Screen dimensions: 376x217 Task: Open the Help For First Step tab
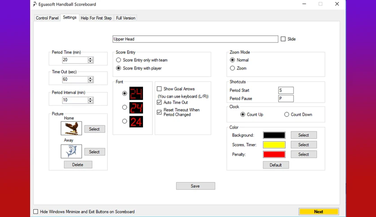pyautogui.click(x=96, y=18)
